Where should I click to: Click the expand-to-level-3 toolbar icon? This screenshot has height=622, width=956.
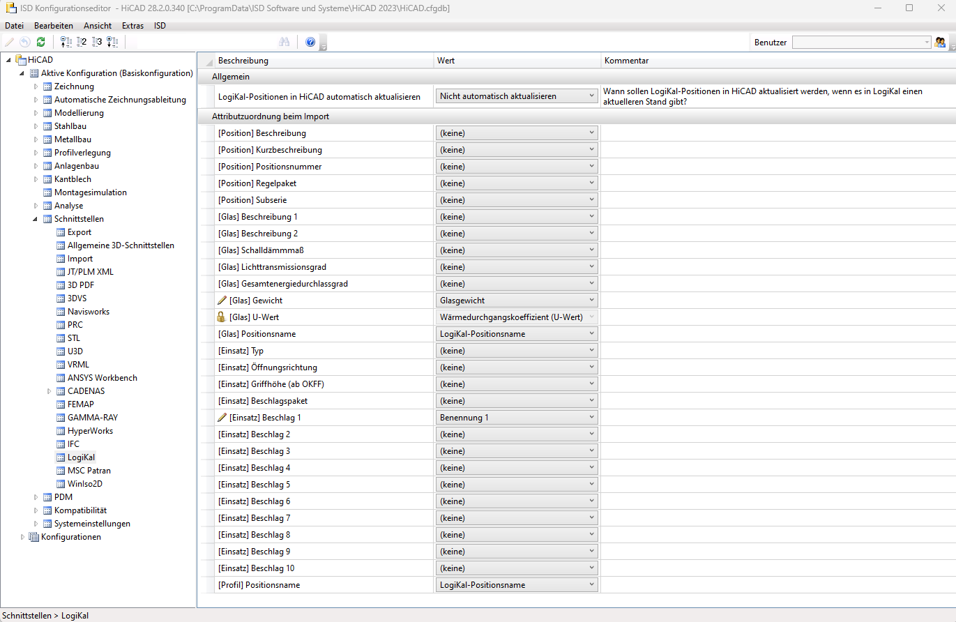coord(97,42)
